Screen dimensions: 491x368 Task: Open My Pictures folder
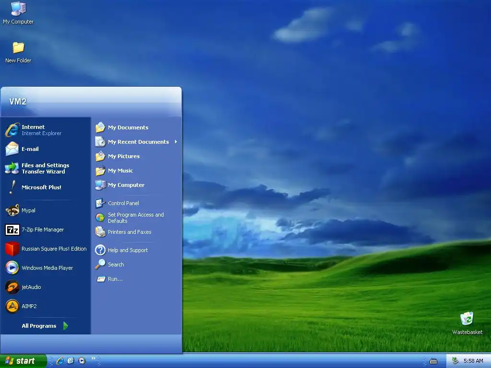[137, 156]
